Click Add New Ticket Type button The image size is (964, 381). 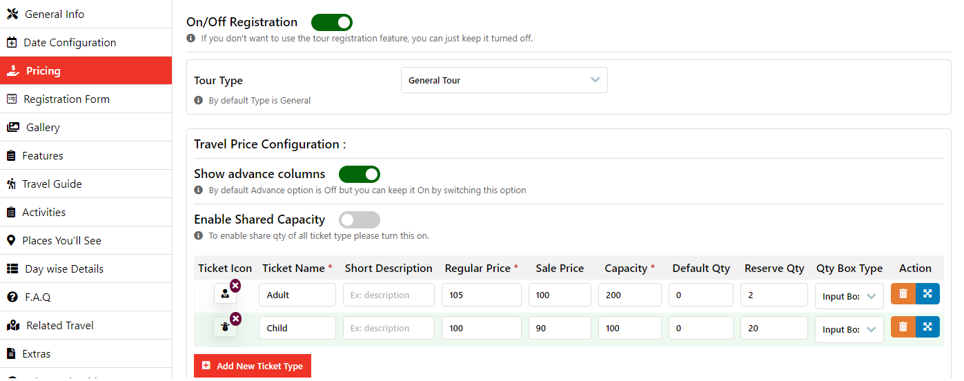[253, 366]
